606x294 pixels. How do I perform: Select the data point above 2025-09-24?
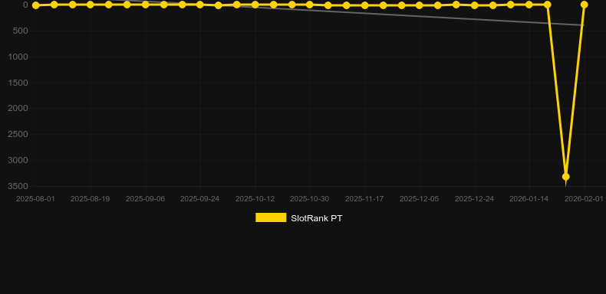coord(199,5)
